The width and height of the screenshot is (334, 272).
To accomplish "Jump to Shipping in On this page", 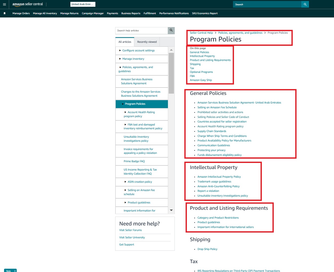I will (195, 64).
